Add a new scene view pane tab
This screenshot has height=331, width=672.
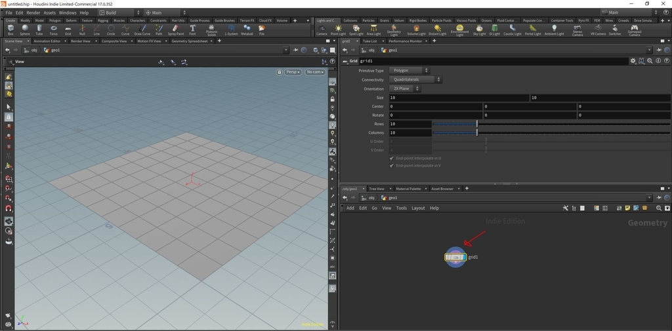tap(219, 41)
